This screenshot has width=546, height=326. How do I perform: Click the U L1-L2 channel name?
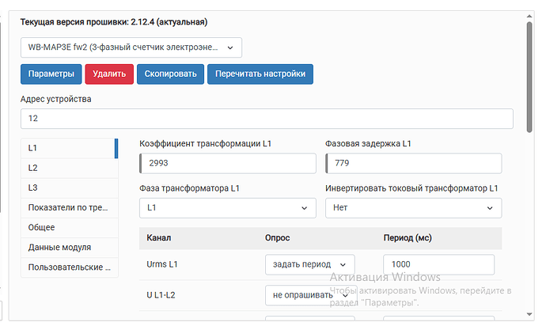tap(161, 295)
